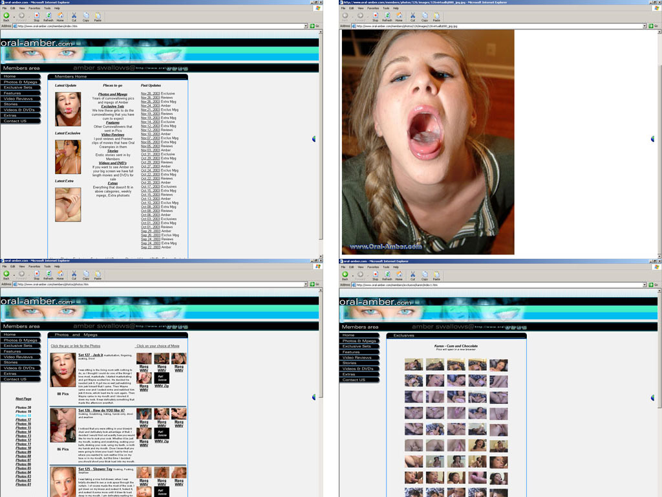Click Refresh icon in top-right browser window
This screenshot has height=497, width=662.
pos(387,16)
